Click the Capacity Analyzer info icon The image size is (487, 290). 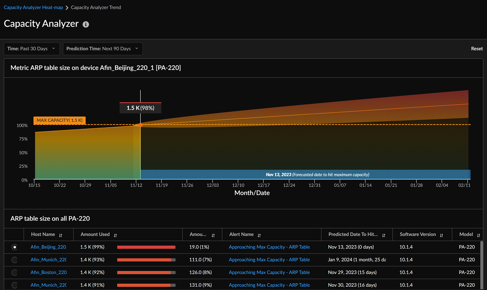coord(86,25)
